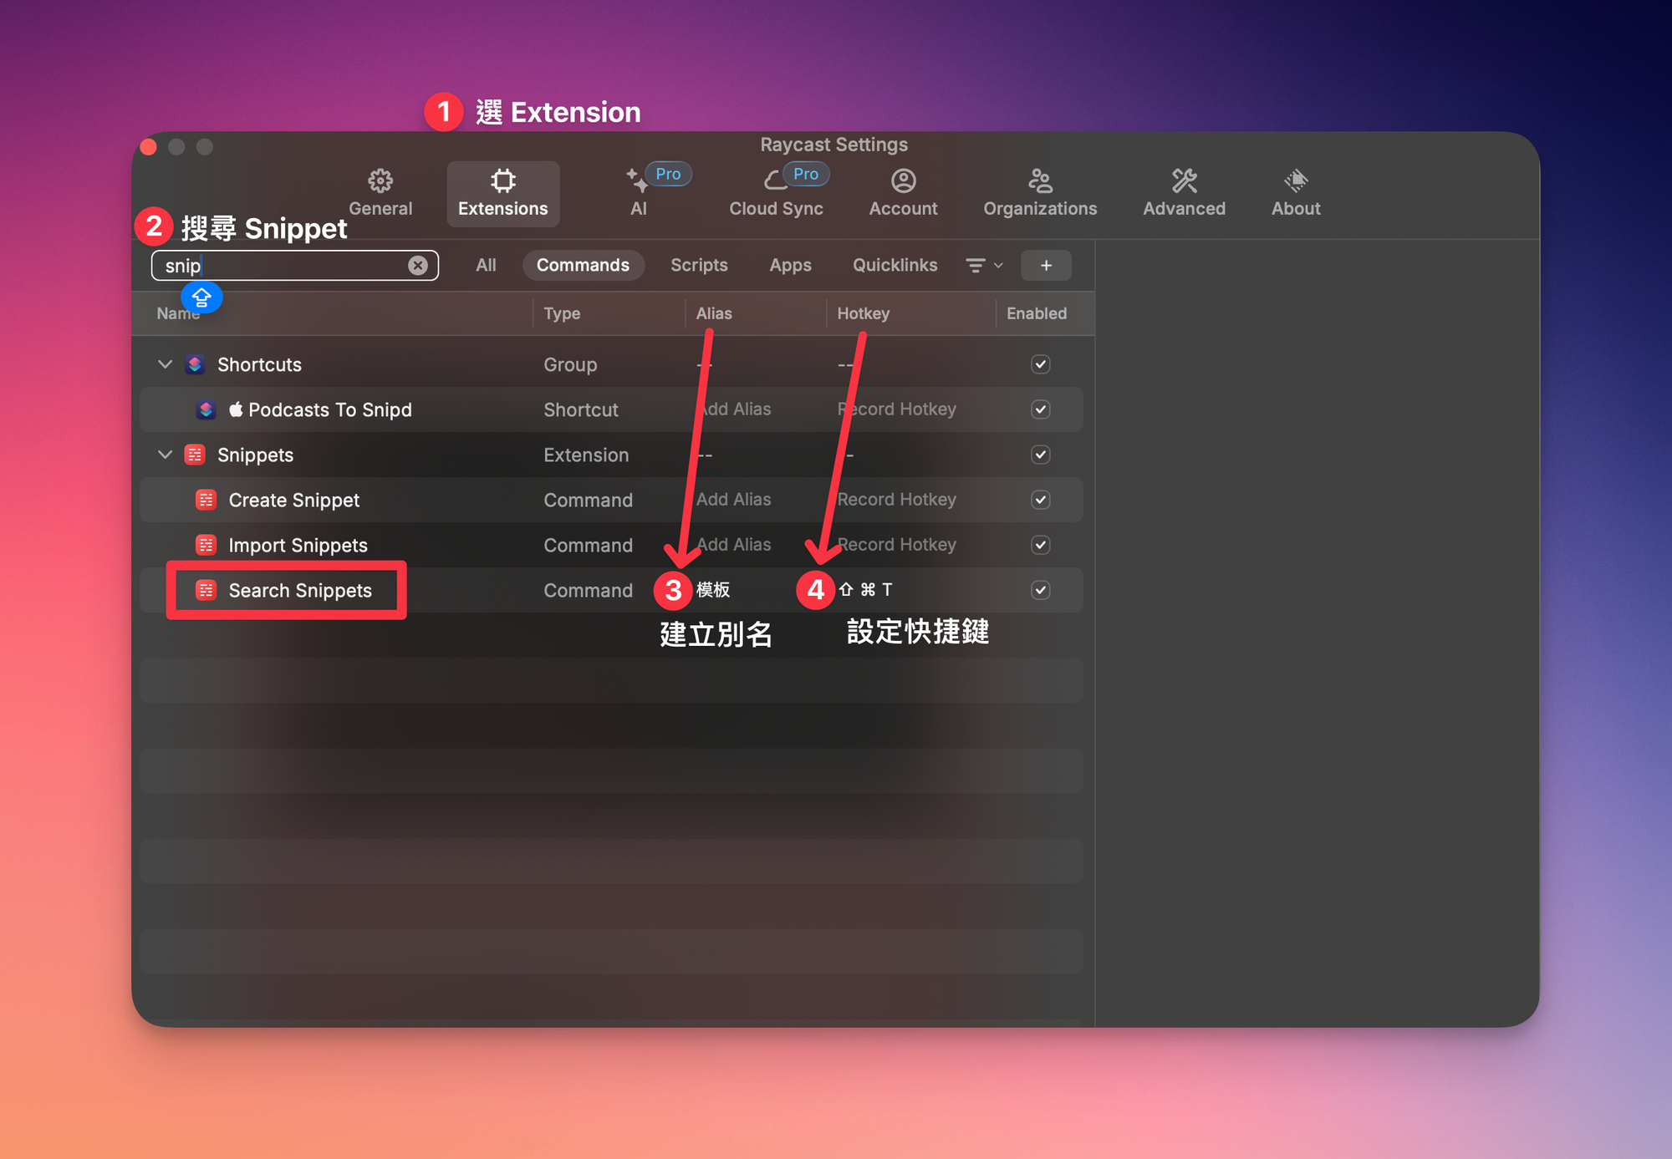The width and height of the screenshot is (1672, 1159).
Task: Click the Pro badge on Cloud Sync
Action: pyautogui.click(x=806, y=174)
